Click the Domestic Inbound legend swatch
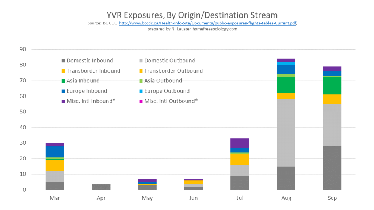The width and height of the screenshot is (374, 210). pyautogui.click(x=63, y=61)
